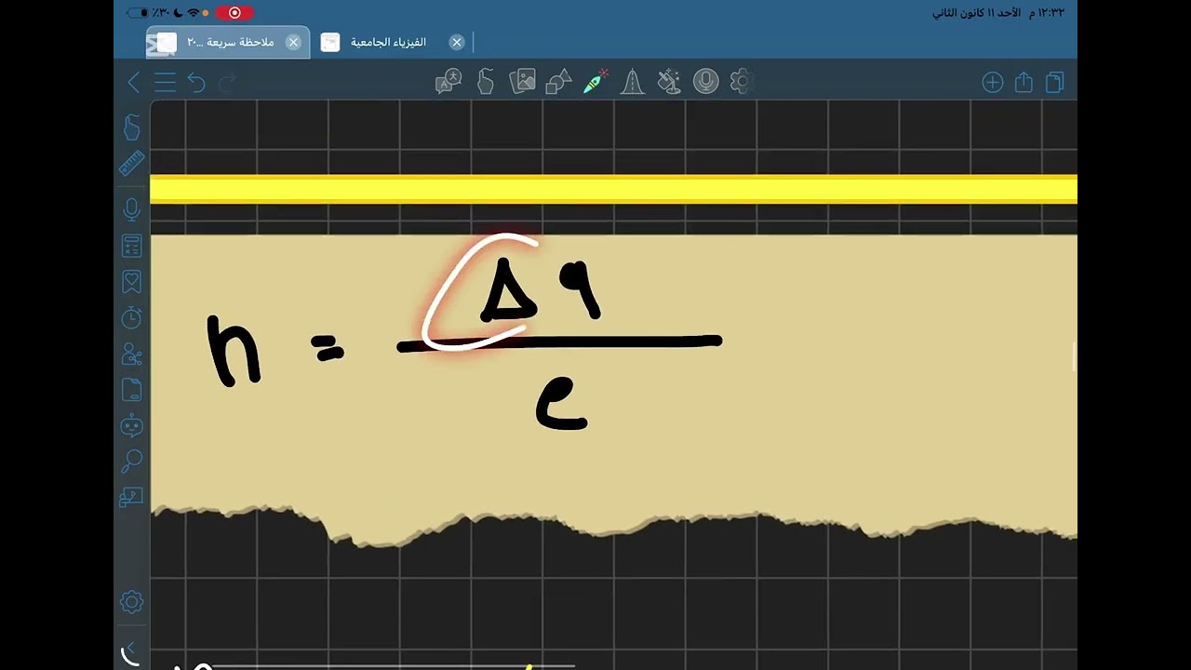This screenshot has width=1191, height=670.
Task: Select the finger touch tool in the top toolbar
Action: [485, 82]
